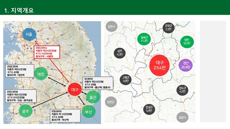This screenshot has width=230, height=129.
Task: Select the green 대전 city circle
Action: coord(41,74)
